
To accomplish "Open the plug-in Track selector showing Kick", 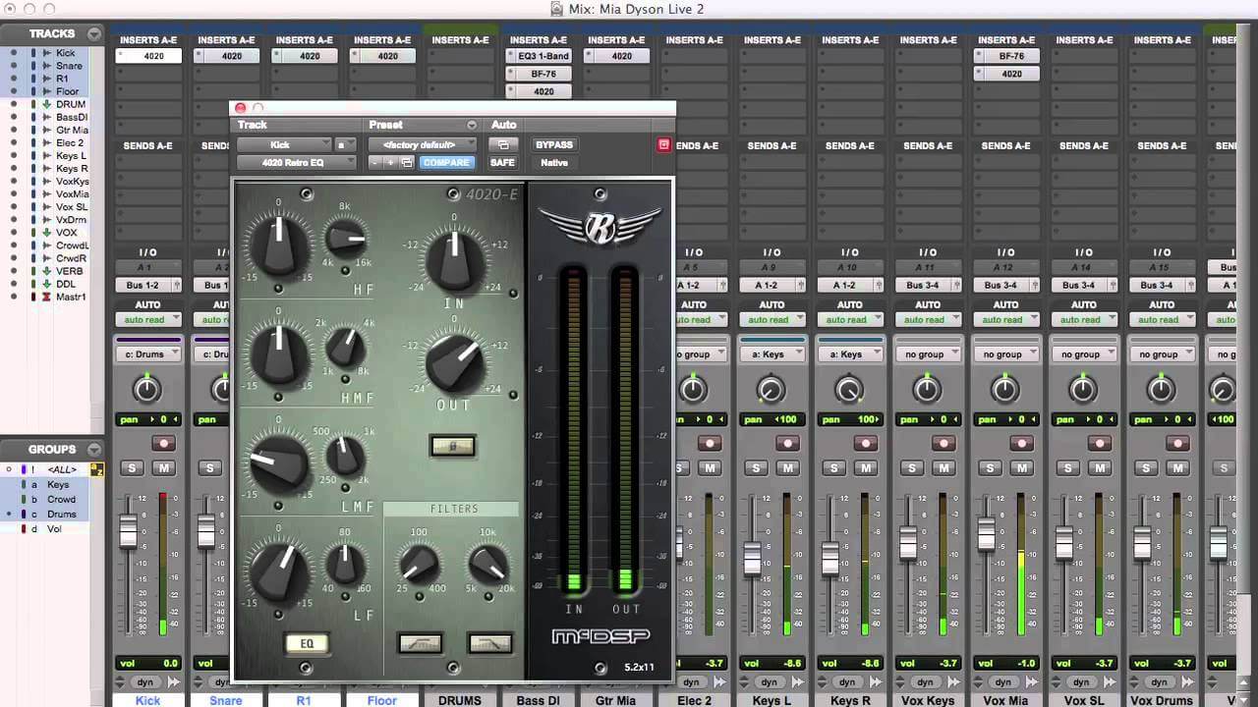I will [284, 144].
